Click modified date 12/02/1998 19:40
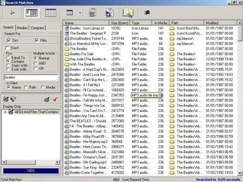 tap(219, 59)
